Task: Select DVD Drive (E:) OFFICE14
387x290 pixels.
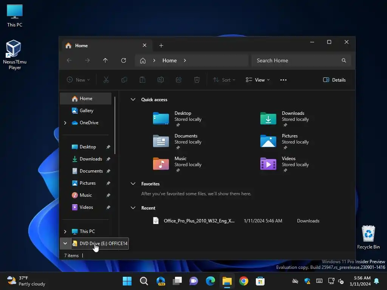Action: [100, 244]
